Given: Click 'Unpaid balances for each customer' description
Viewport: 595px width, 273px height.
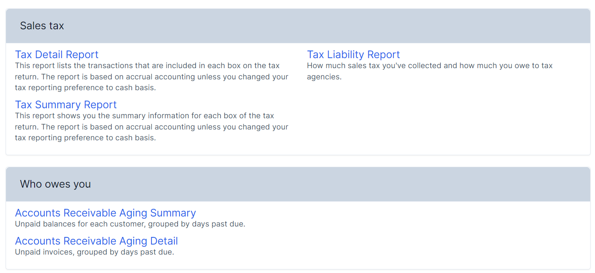Looking at the screenshot, I should [x=130, y=224].
